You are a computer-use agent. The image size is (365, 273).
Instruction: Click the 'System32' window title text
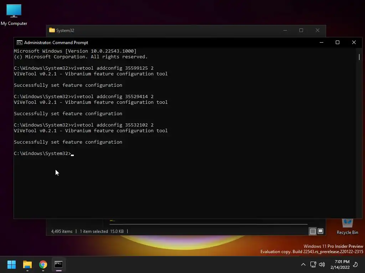(65, 31)
